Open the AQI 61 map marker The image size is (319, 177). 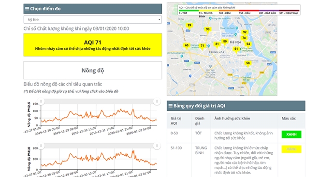click(x=236, y=49)
